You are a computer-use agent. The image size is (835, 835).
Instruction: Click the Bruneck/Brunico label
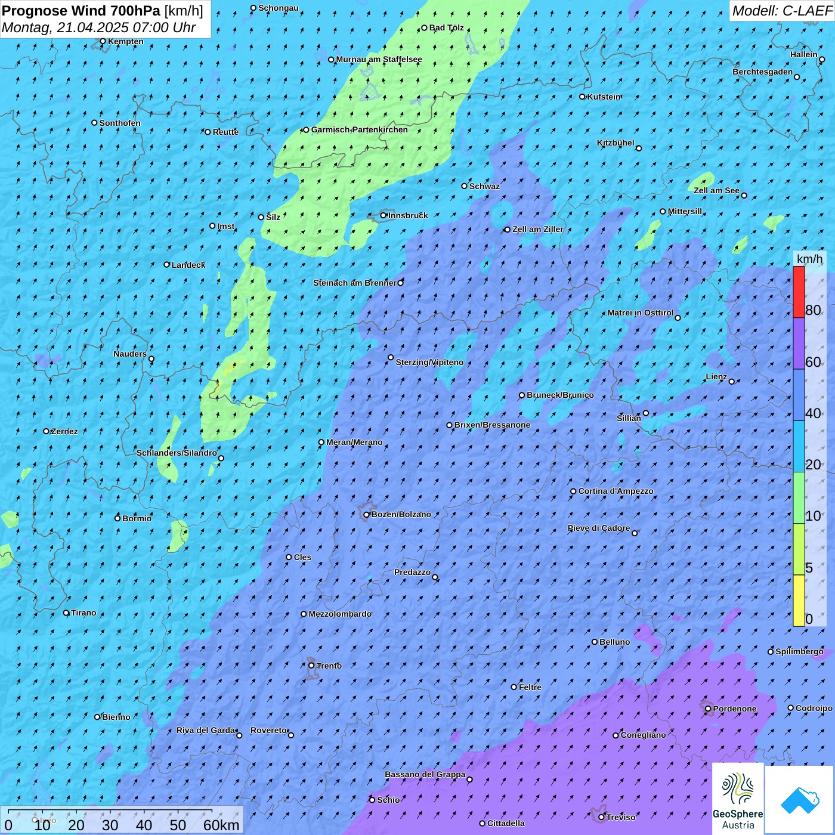560,395
